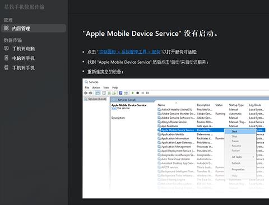The image size is (269, 205).
Task: Click Pause Service icon in toolbar
Action: click(x=142, y=93)
